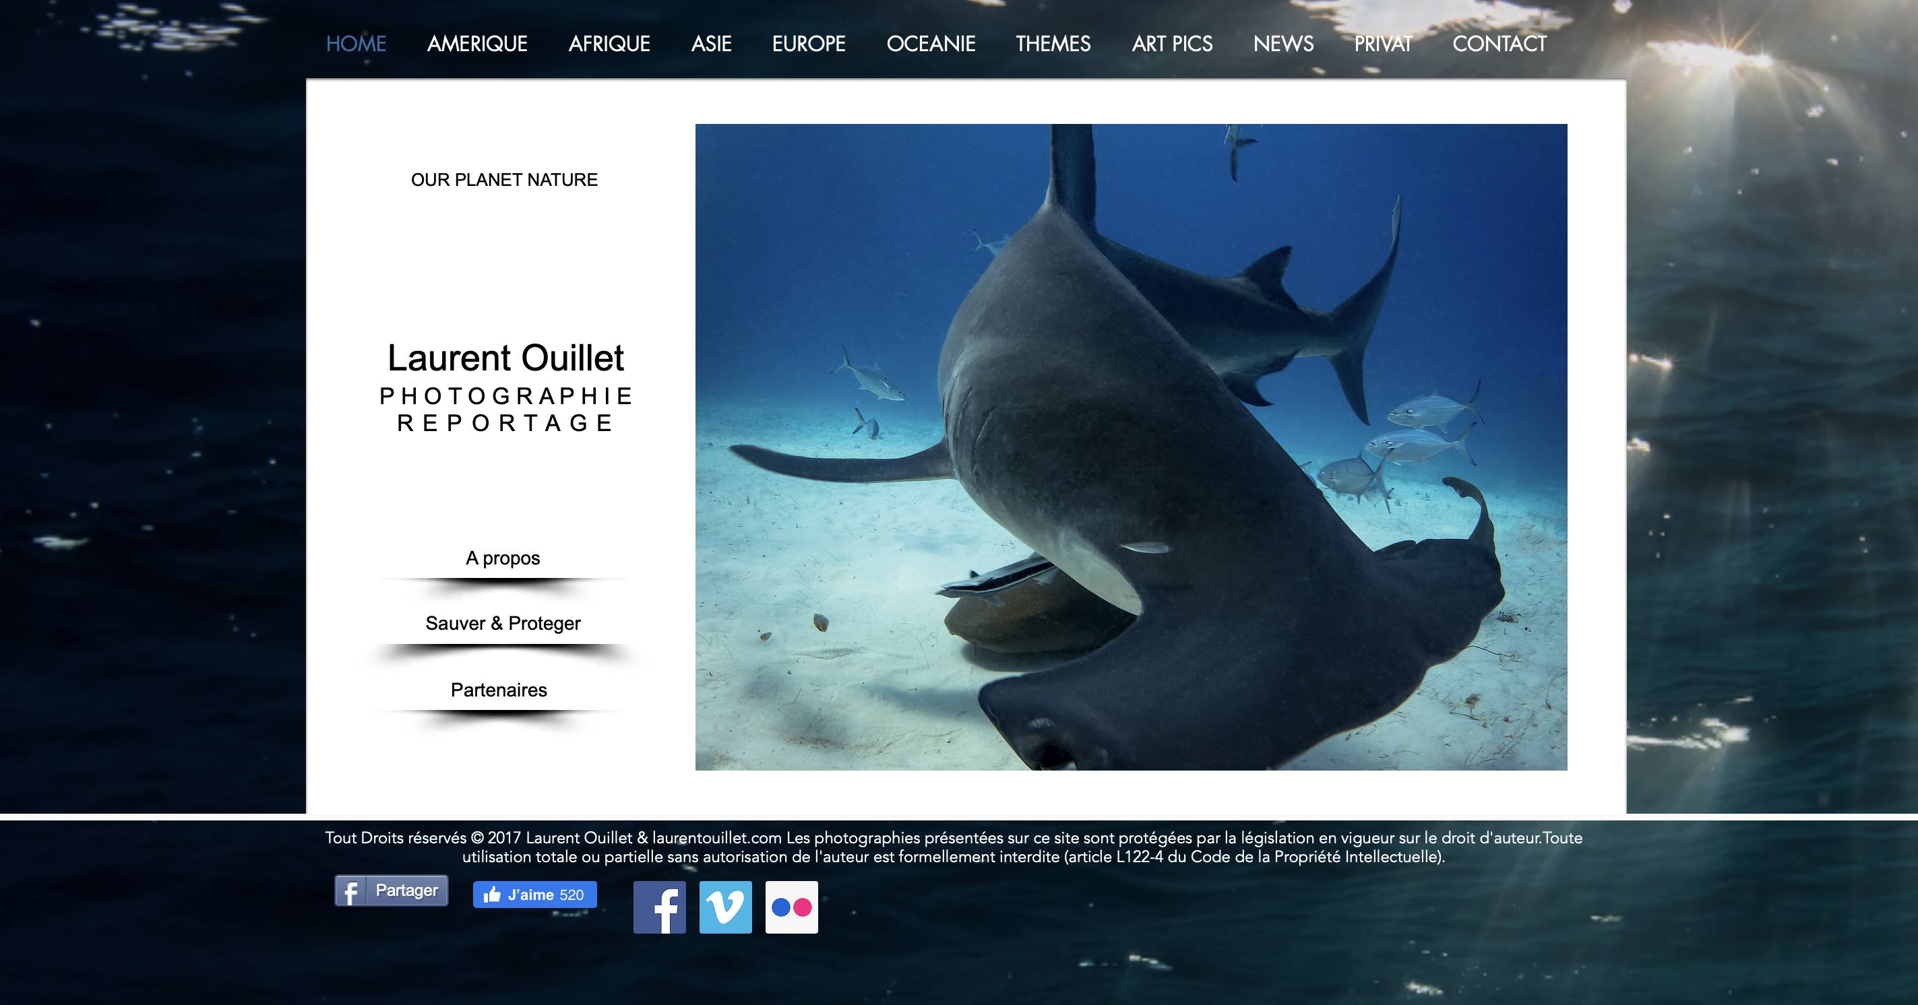
Task: Open the OCEANIE menu
Action: point(931,44)
